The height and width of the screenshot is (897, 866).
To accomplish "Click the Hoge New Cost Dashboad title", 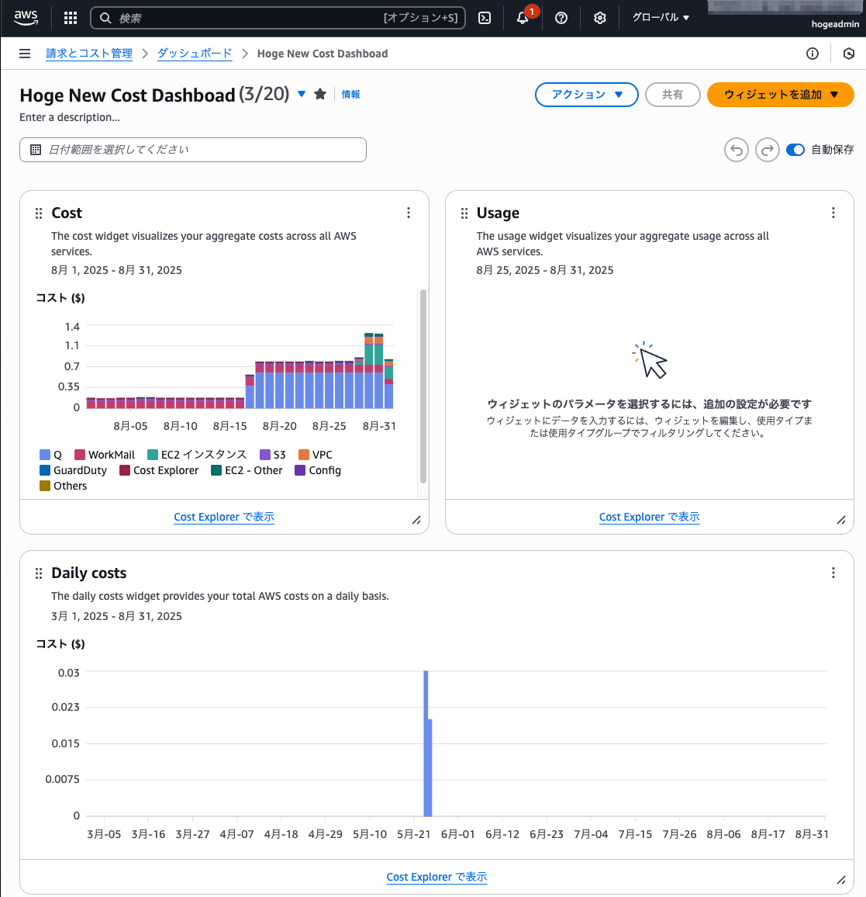I will tap(127, 95).
